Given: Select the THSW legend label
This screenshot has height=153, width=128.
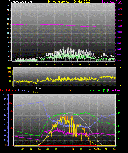Looking at the screenshot, I should pyautogui.click(x=37, y=88).
